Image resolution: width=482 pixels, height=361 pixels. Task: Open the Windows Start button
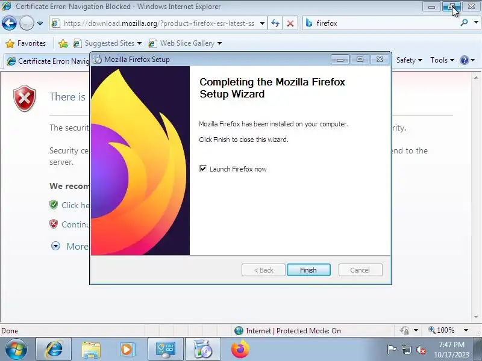16,350
